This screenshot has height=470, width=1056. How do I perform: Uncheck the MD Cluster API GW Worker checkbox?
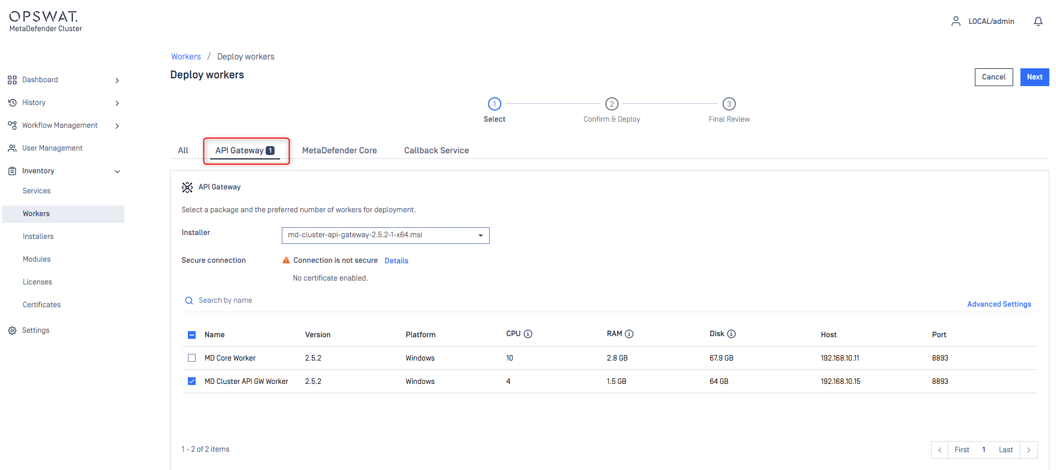[x=192, y=382]
